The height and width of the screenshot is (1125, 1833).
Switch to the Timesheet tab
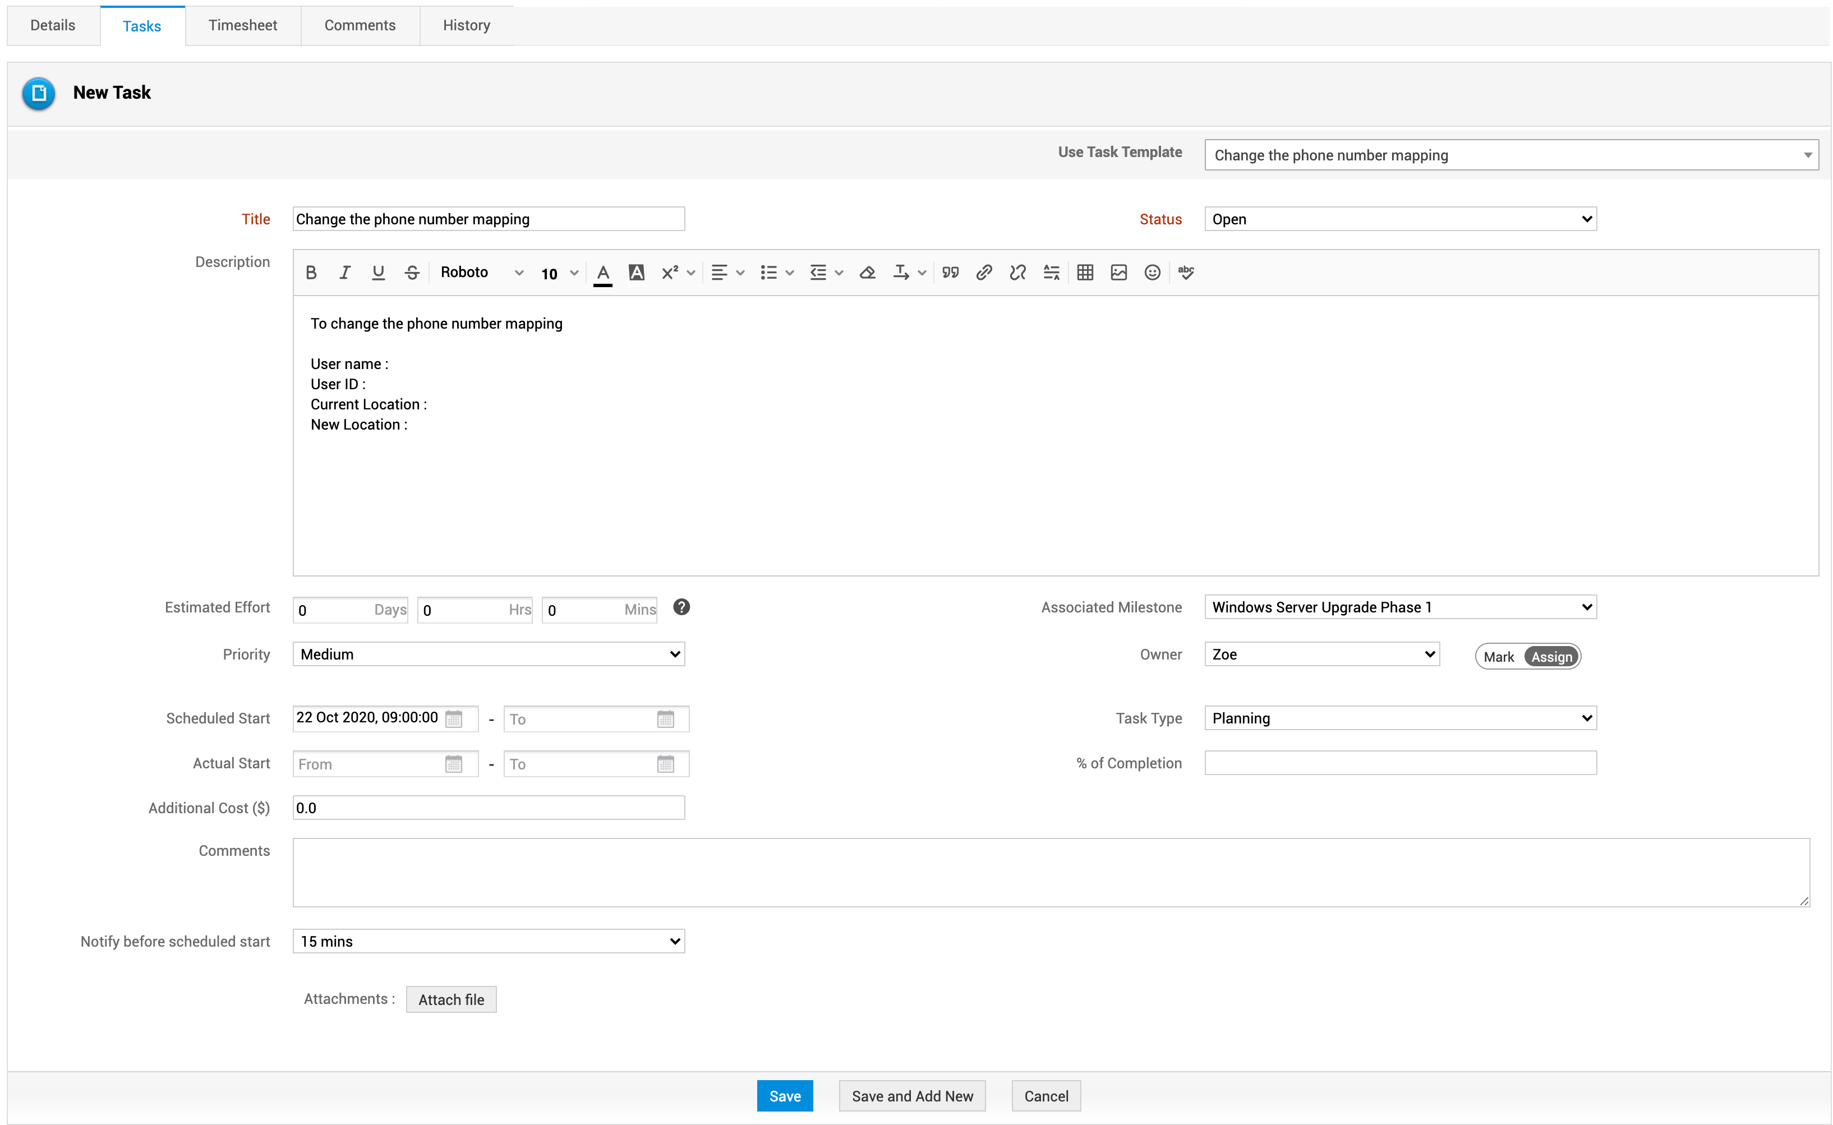242,26
